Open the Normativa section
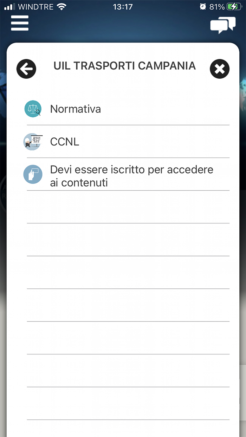 pyautogui.click(x=75, y=109)
